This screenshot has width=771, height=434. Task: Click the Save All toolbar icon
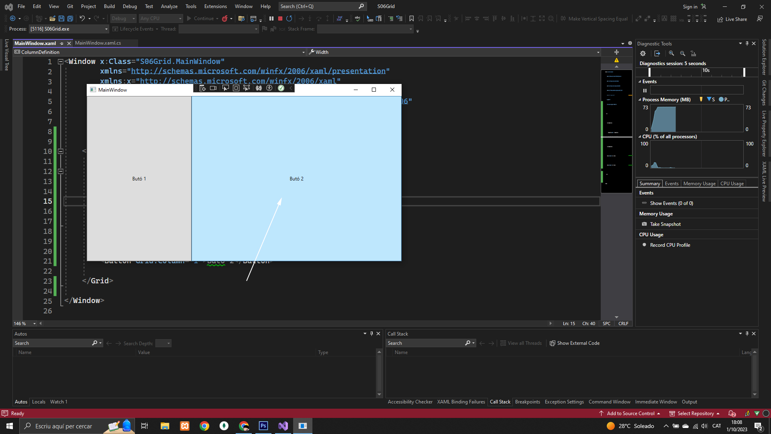coord(70,18)
